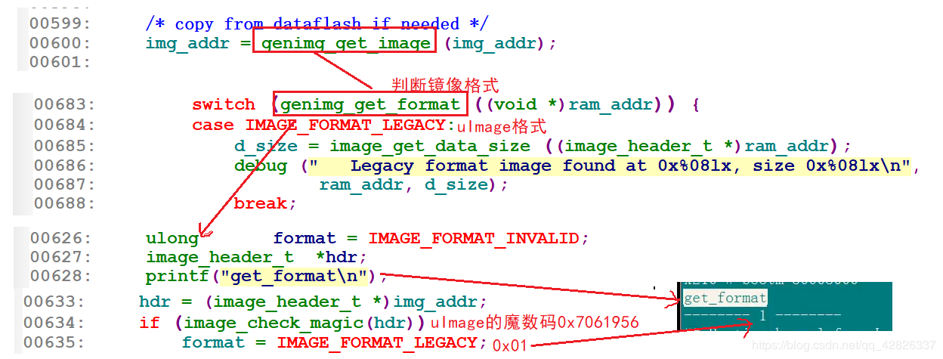The width and height of the screenshot is (943, 359).
Task: Click the boxed genimg_get_image function name
Action: click(345, 43)
